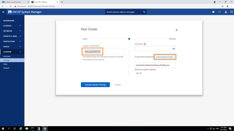Image resolution: width=234 pixels, height=131 pixels.
Task: Toggle passphrase visibility eye icon
Action: point(173,49)
